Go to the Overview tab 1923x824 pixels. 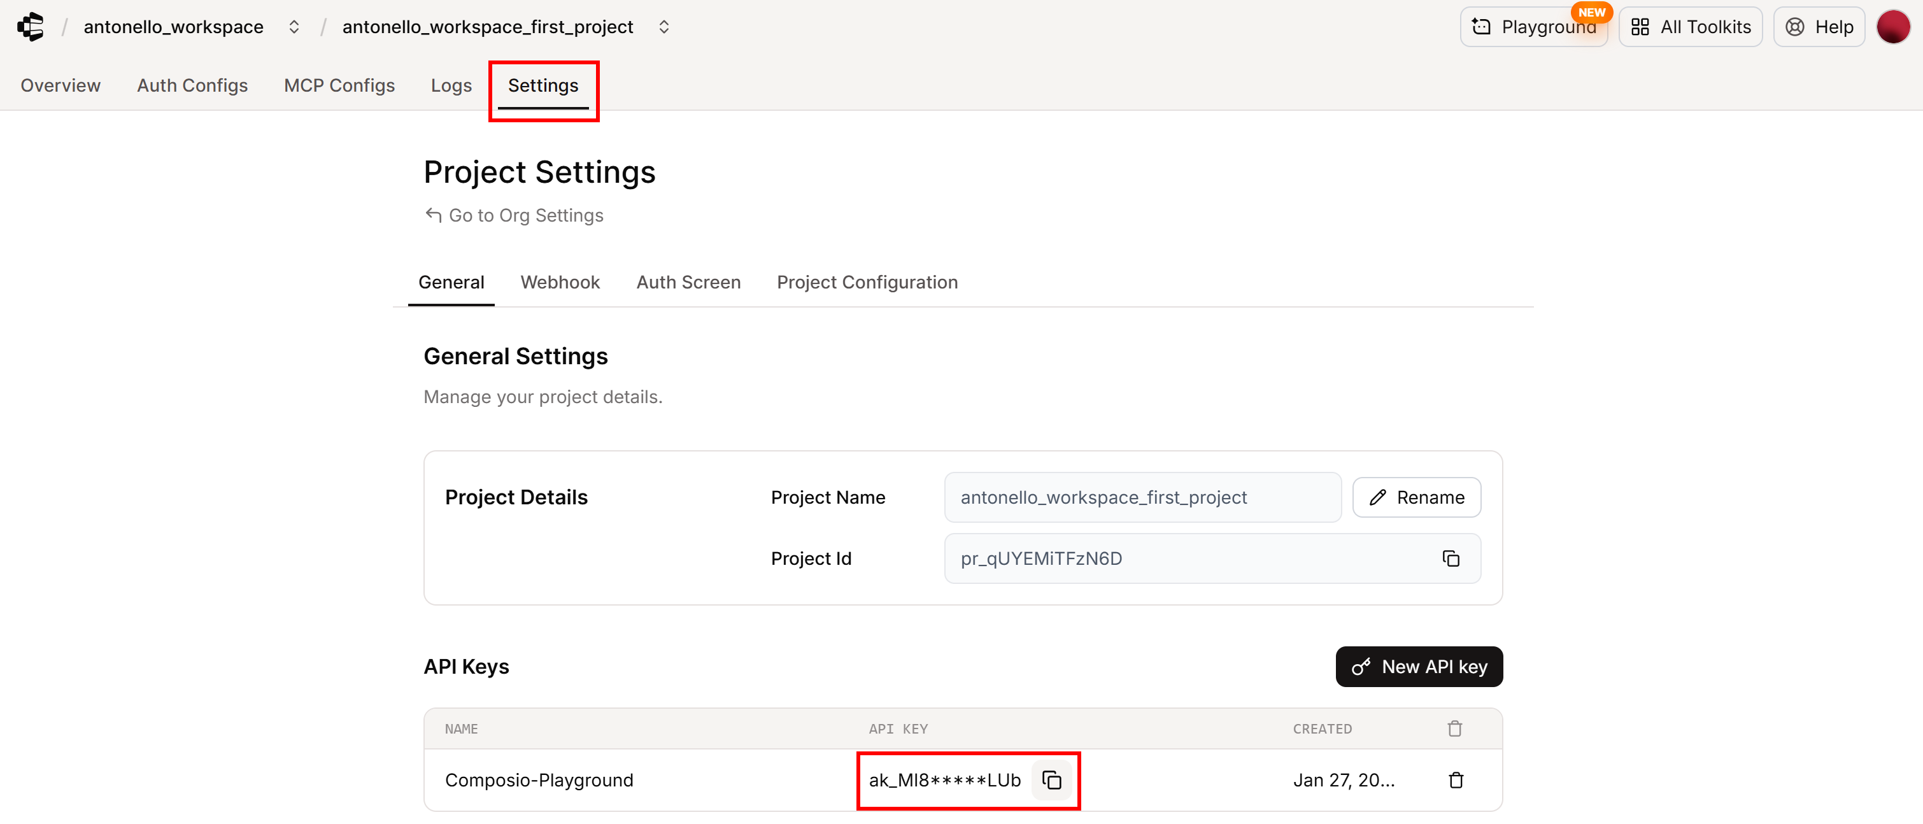60,85
